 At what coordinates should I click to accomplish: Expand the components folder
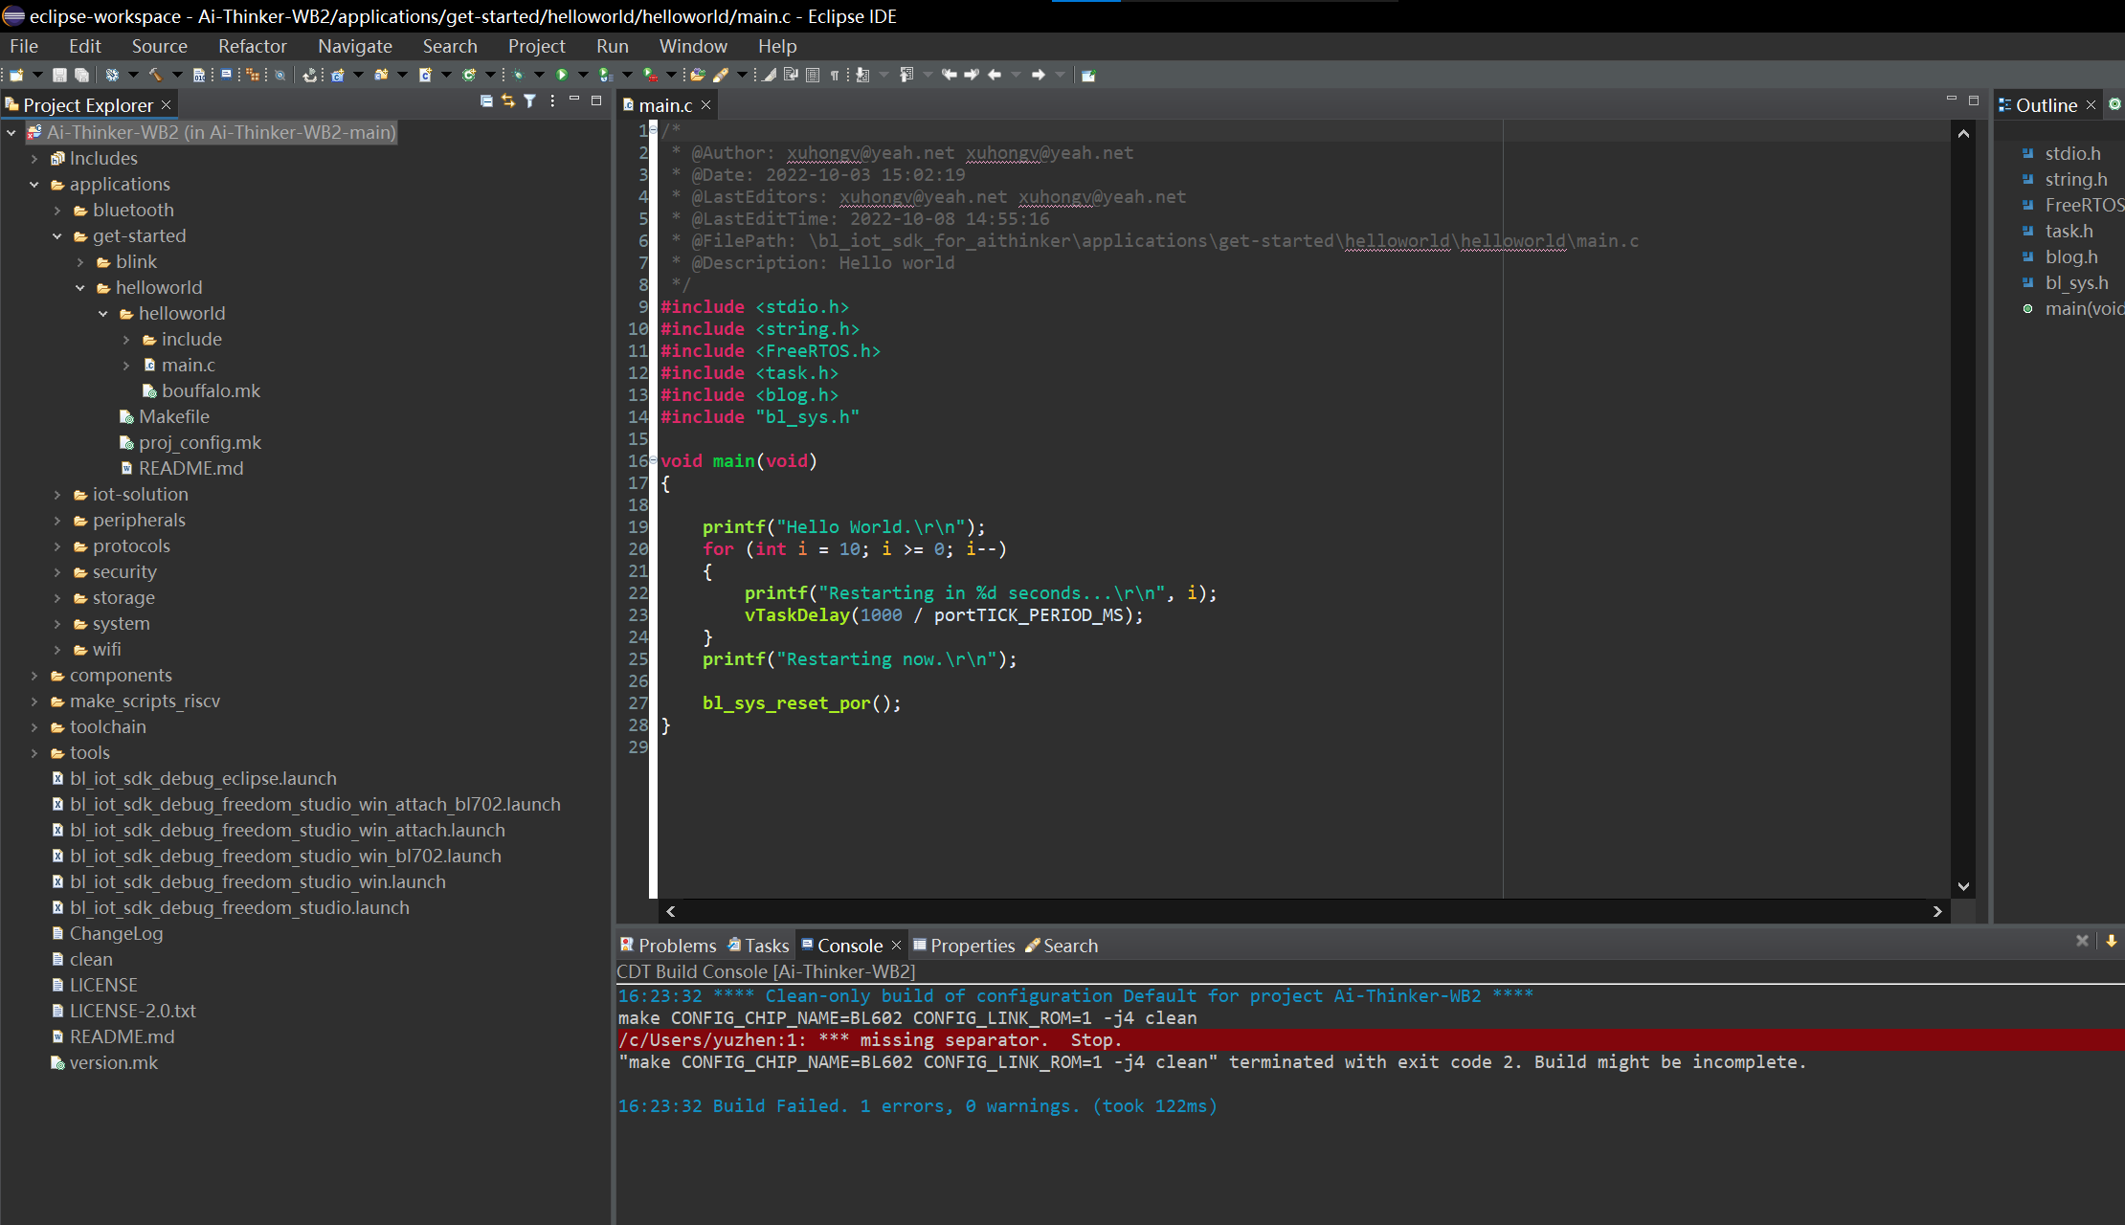click(x=34, y=675)
